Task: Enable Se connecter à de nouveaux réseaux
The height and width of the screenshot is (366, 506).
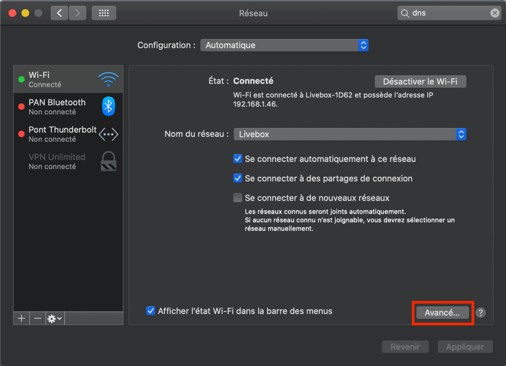Action: coord(238,197)
